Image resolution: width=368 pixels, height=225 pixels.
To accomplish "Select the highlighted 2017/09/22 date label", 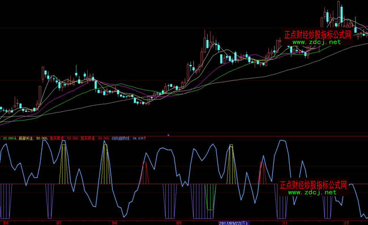I will click(x=233, y=223).
